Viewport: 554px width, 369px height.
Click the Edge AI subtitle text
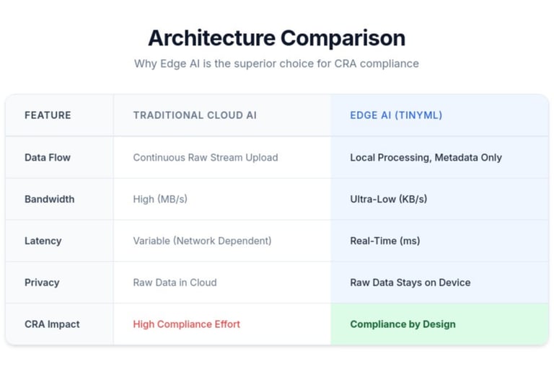[x=276, y=63]
